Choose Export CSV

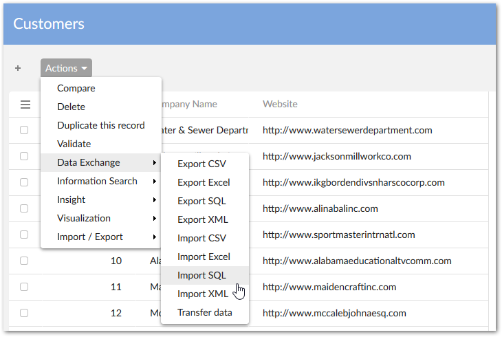click(x=205, y=164)
